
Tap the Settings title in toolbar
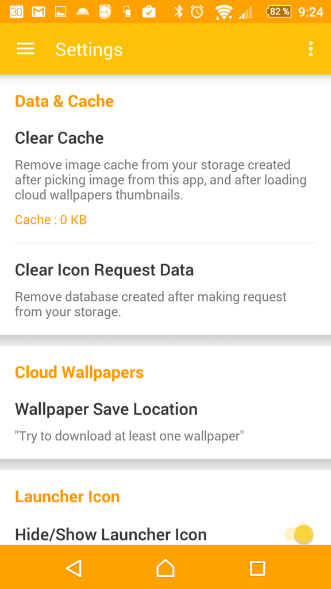89,49
